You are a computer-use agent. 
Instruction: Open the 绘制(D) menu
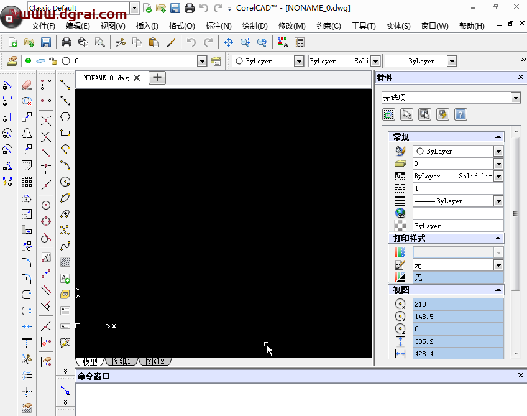coord(255,26)
